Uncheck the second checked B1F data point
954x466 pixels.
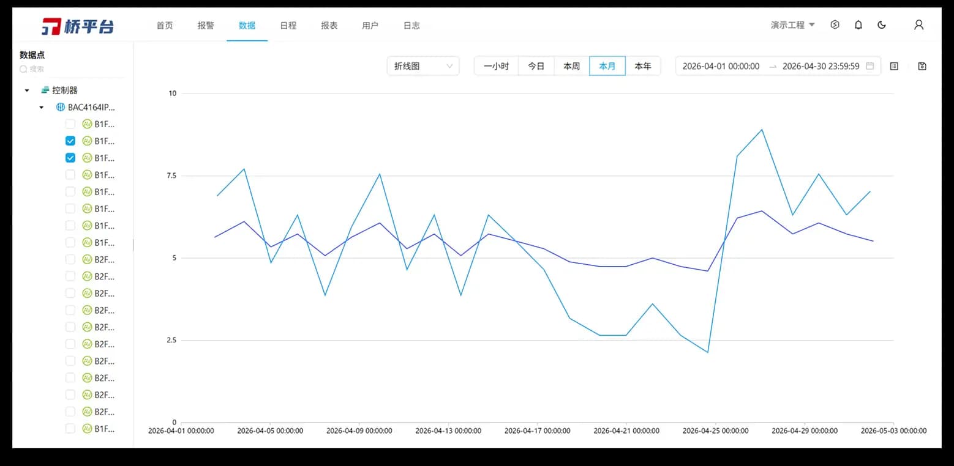click(x=70, y=158)
